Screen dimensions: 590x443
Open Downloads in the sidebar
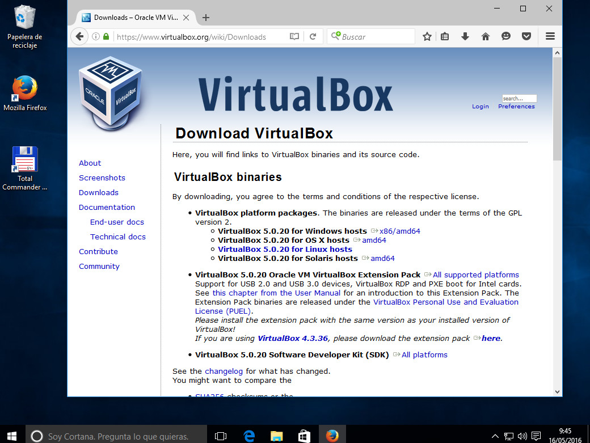(99, 192)
